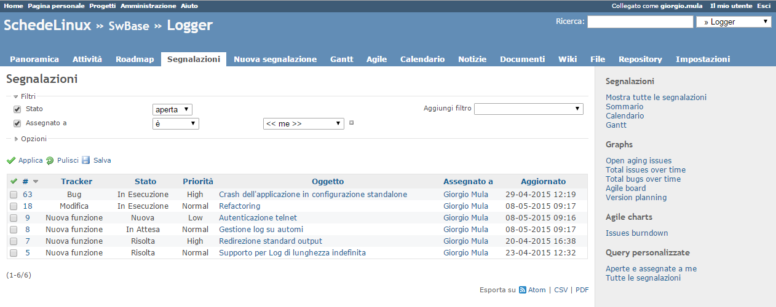Viewport: 776px width, 307px height.
Task: Open the Impostazioni tab
Action: [703, 60]
